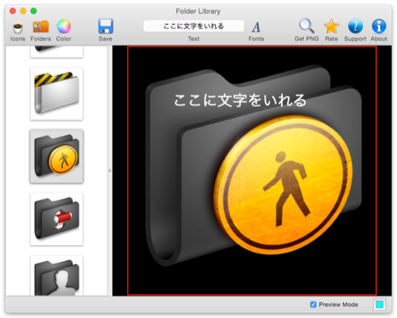Click the Preview Mode label
Viewport: 397px width, 318px height.
coord(338,305)
